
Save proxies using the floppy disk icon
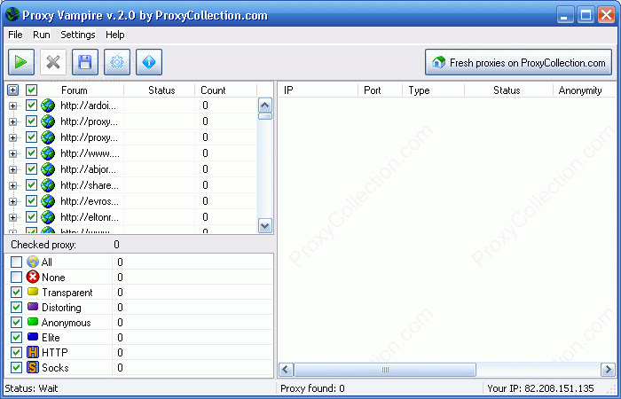(x=85, y=62)
